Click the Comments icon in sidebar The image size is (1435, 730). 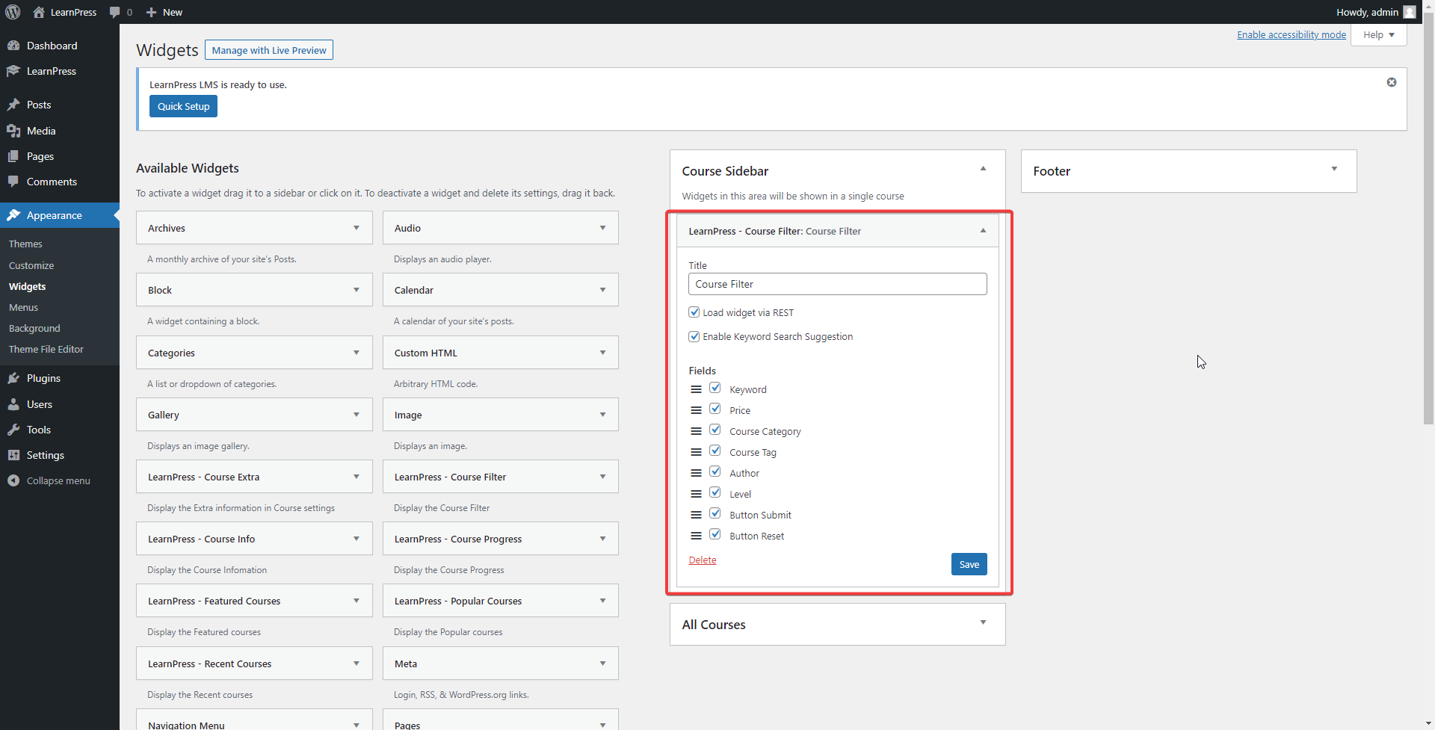13,182
